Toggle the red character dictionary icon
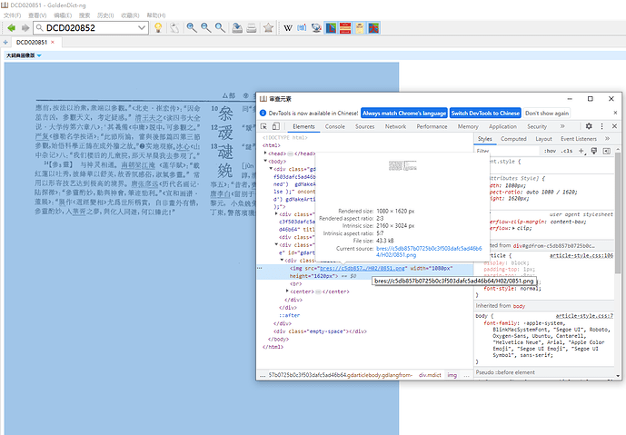626x435 pixels. (x=373, y=28)
